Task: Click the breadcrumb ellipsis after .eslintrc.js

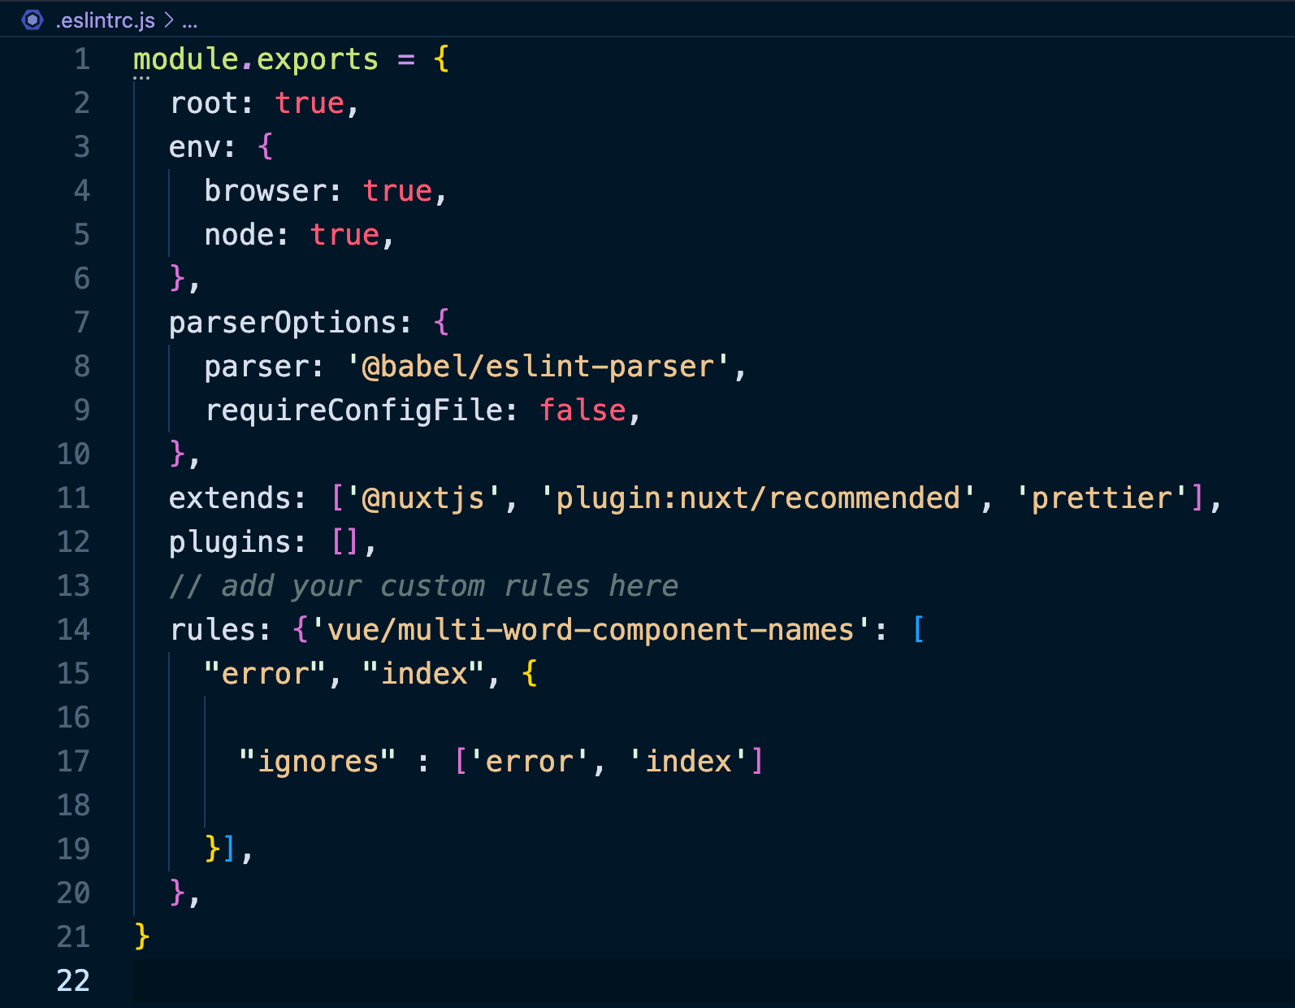Action: click(x=190, y=22)
